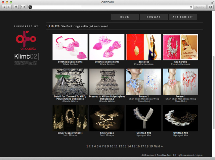This screenshot has width=215, height=160.
Task: Open the browser home page icon
Action: (16, 7)
